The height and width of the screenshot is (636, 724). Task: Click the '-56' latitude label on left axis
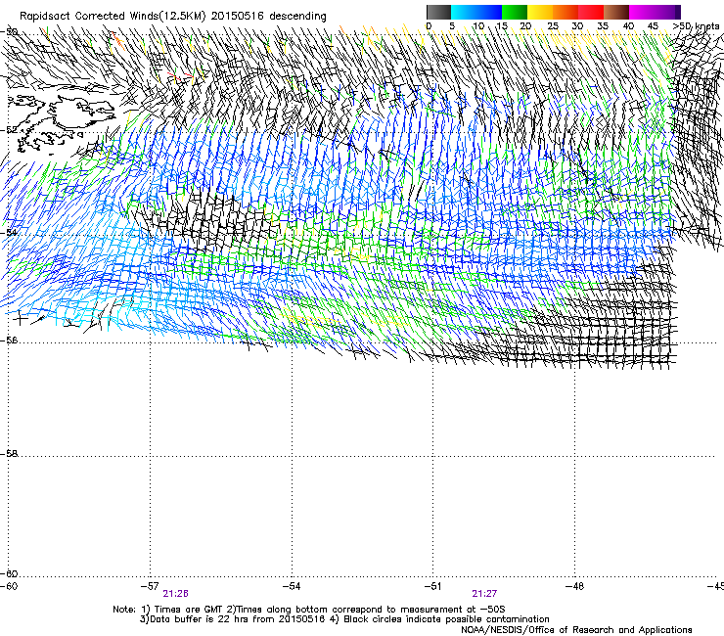click(9, 340)
